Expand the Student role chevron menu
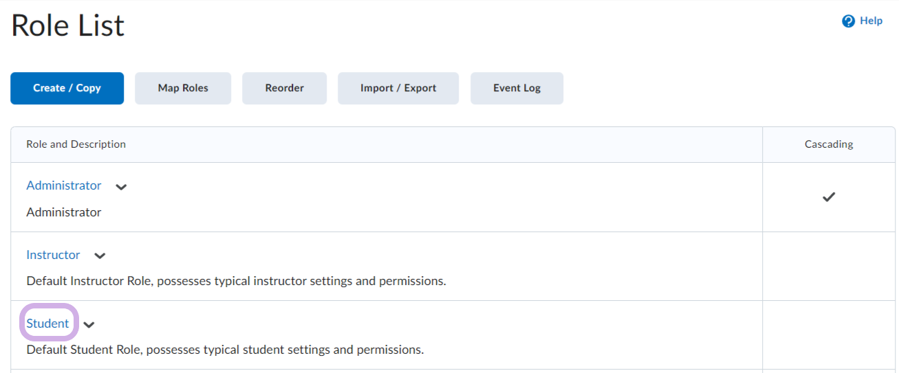The width and height of the screenshot is (899, 373). [89, 325]
